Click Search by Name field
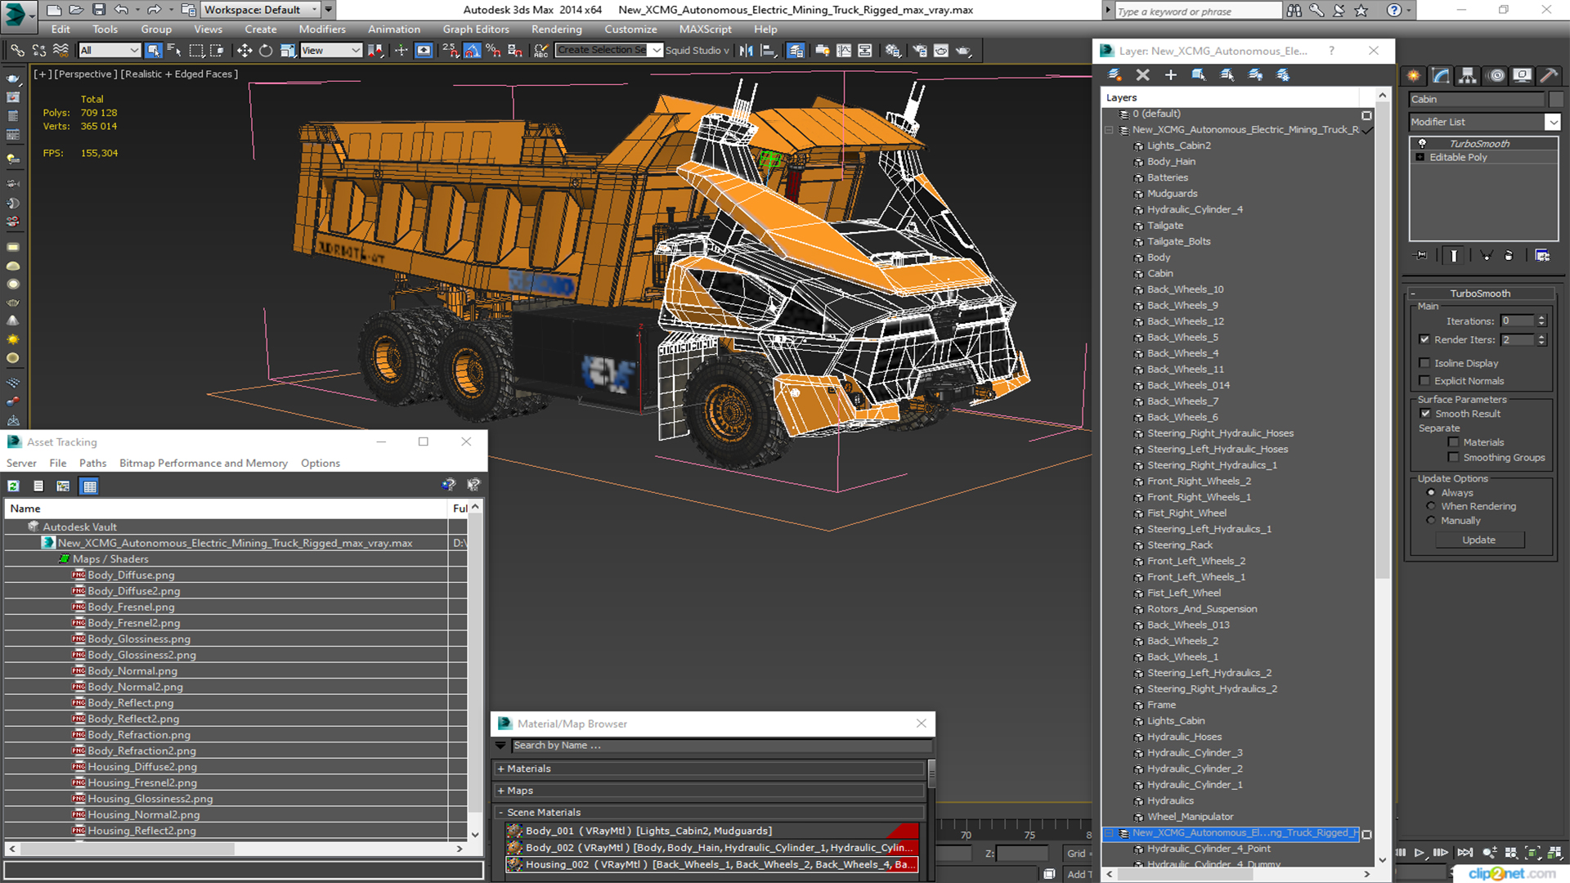1570x883 pixels. point(721,746)
